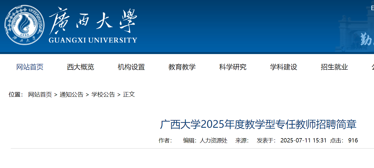
Task: Click the GUANGXI UNIVERSITY English name
Action: click(93, 40)
